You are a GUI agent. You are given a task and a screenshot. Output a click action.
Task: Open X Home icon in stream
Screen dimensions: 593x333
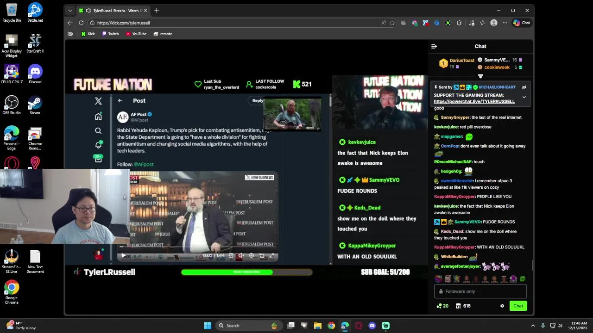(98, 117)
